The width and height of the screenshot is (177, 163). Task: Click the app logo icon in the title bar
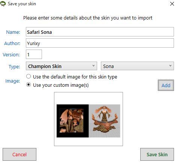coord(3,4)
